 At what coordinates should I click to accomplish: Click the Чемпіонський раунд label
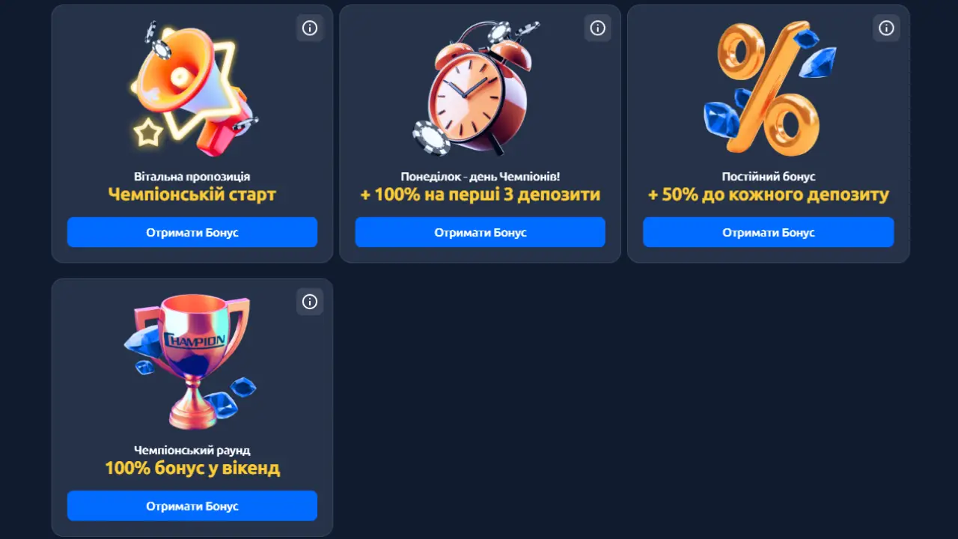click(192, 451)
